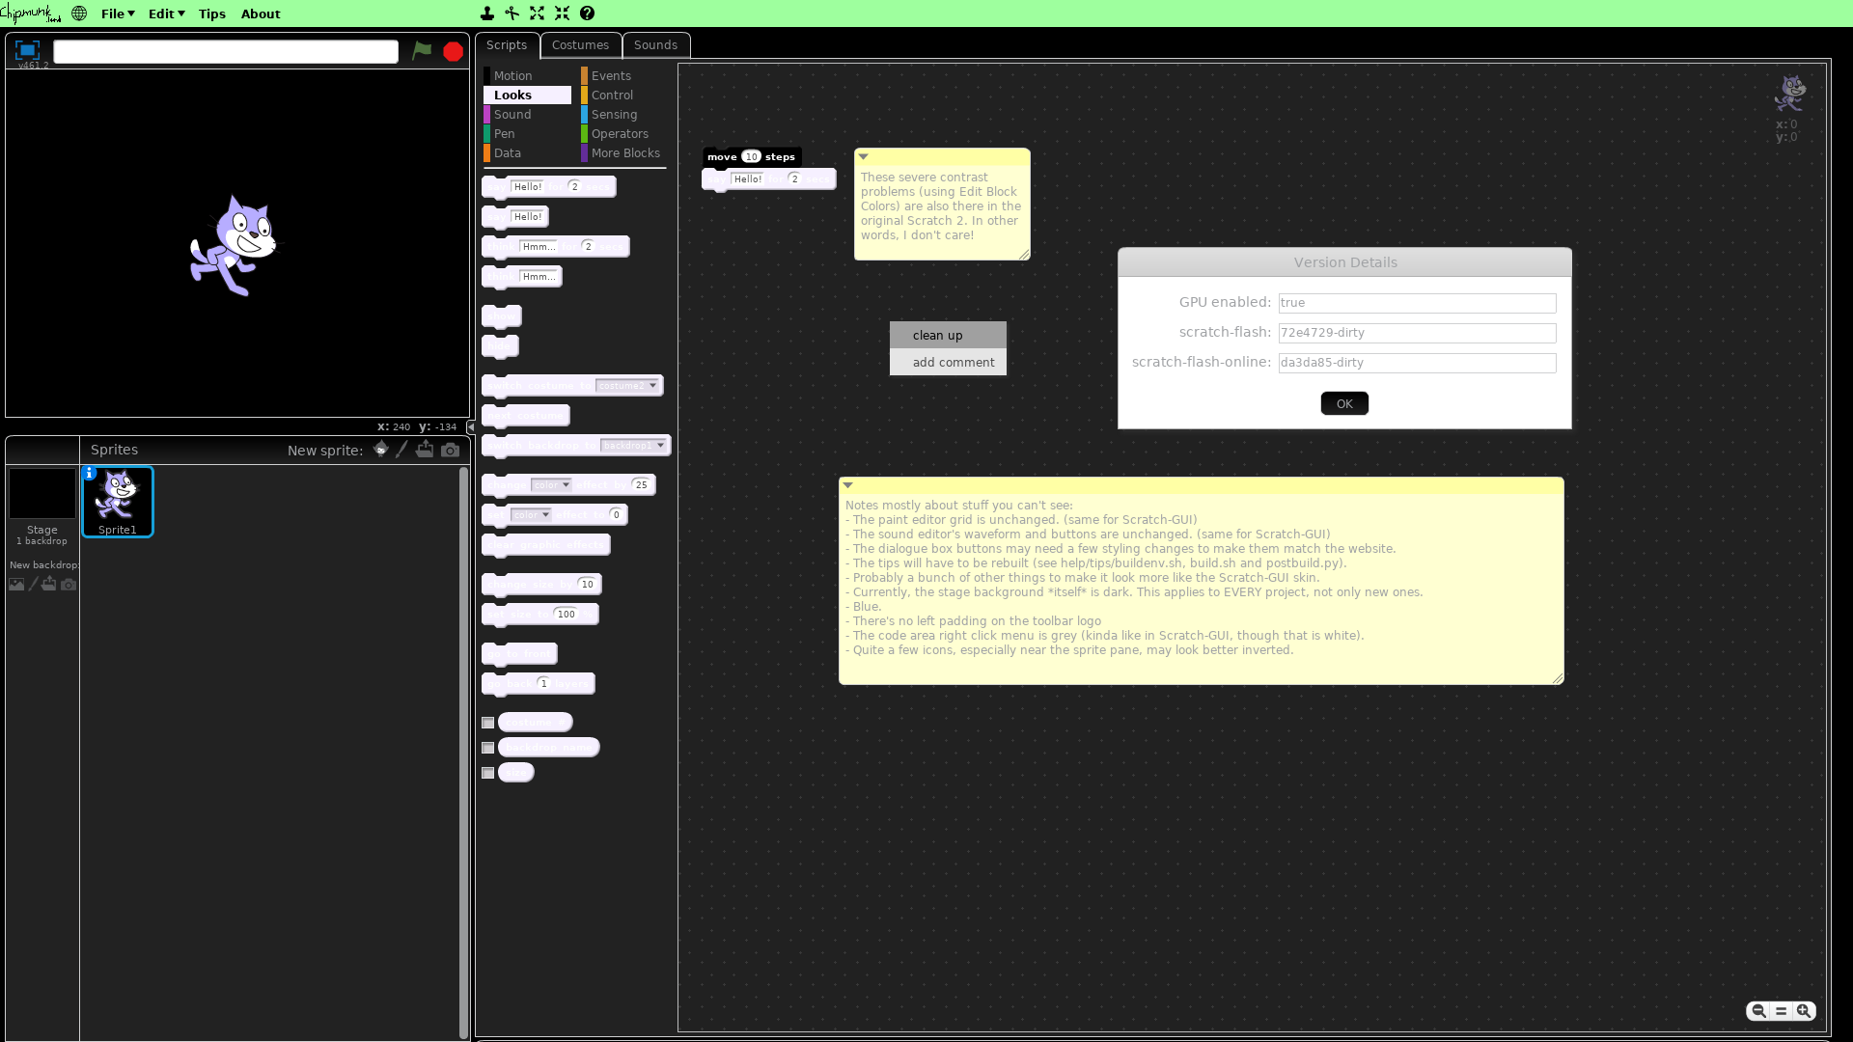This screenshot has height=1042, width=1853.
Task: Click the GPU enabled field in Version Details
Action: [x=1417, y=303]
